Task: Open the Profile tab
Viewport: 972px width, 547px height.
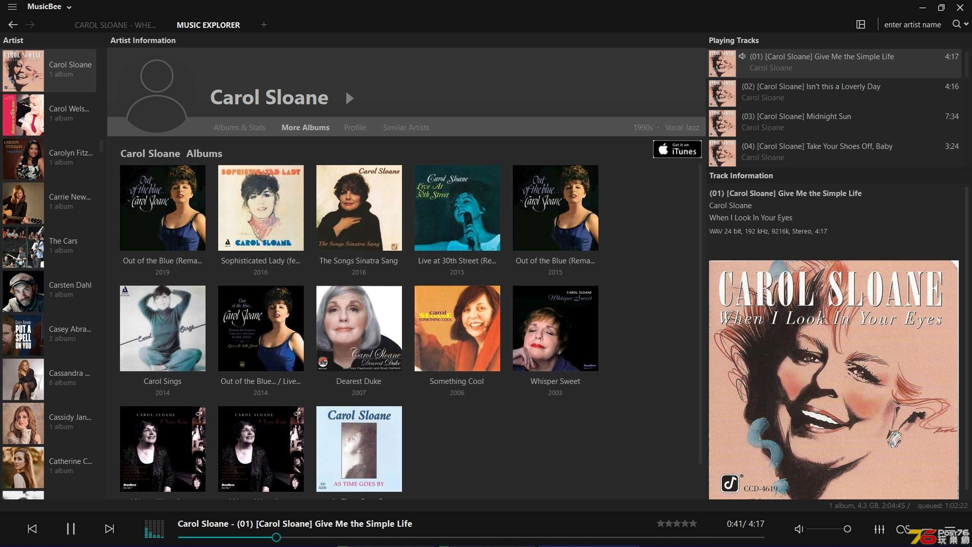Action: [355, 128]
